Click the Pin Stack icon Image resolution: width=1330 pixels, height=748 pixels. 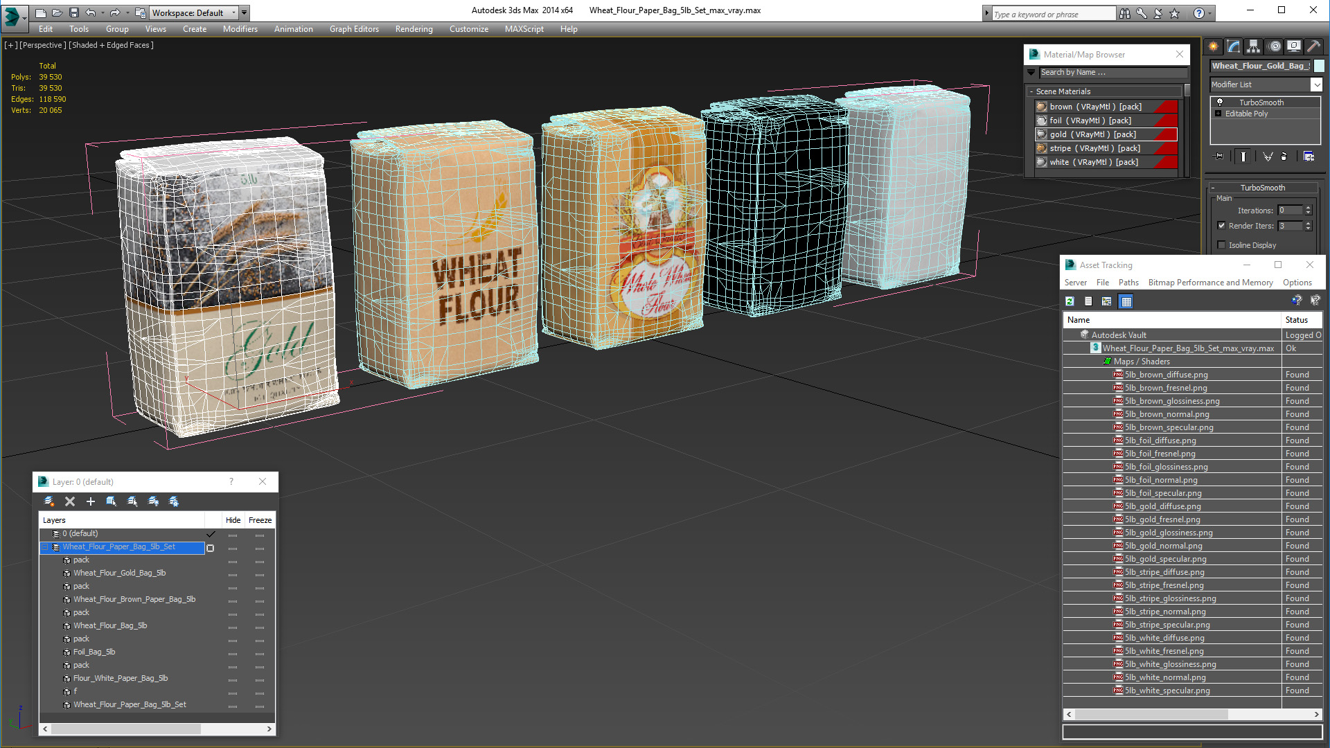[1219, 157]
